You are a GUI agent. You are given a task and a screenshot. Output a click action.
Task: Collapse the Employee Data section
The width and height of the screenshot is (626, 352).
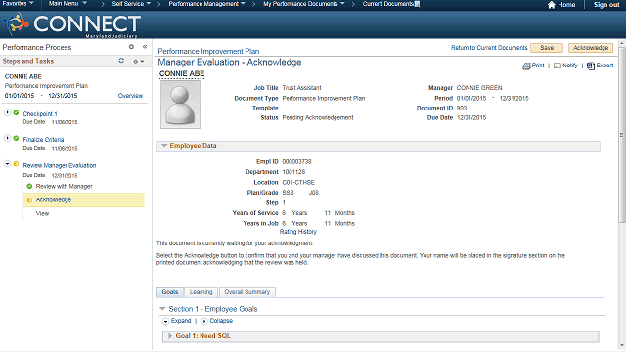pos(164,146)
